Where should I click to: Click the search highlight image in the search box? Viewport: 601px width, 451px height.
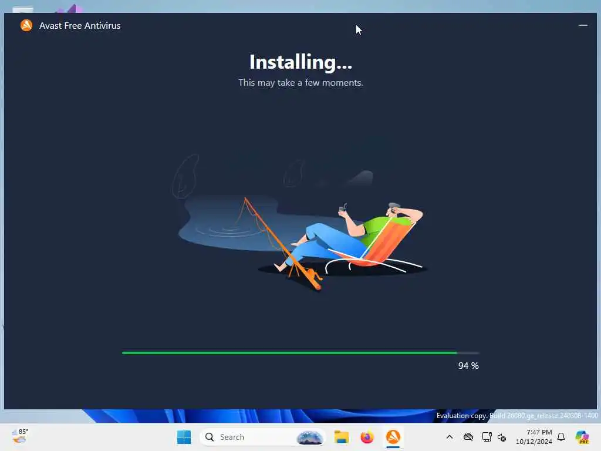tap(309, 437)
